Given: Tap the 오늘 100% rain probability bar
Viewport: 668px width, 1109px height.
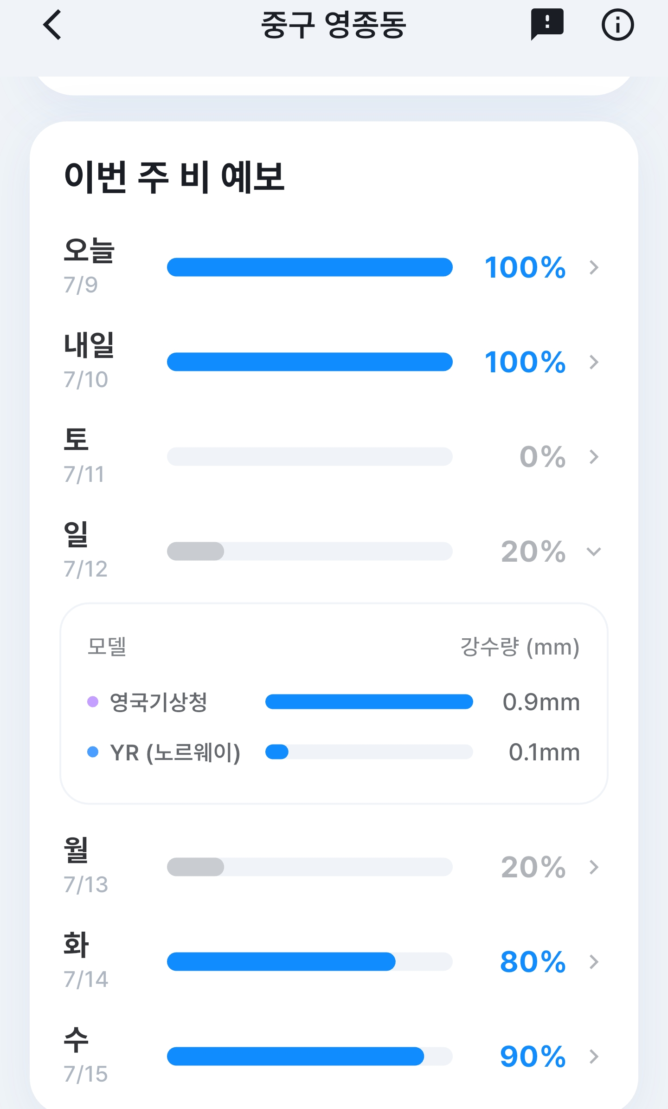Looking at the screenshot, I should click(x=310, y=267).
